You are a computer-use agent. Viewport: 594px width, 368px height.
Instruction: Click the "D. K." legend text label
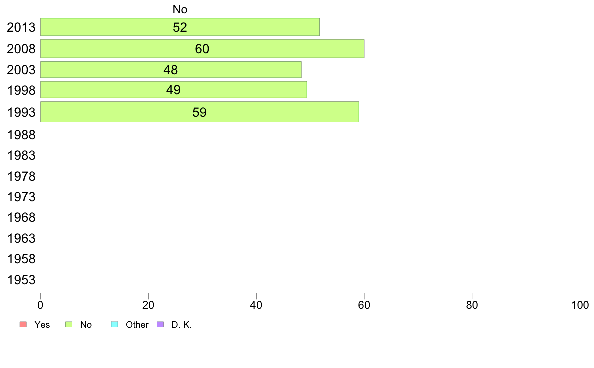[182, 325]
